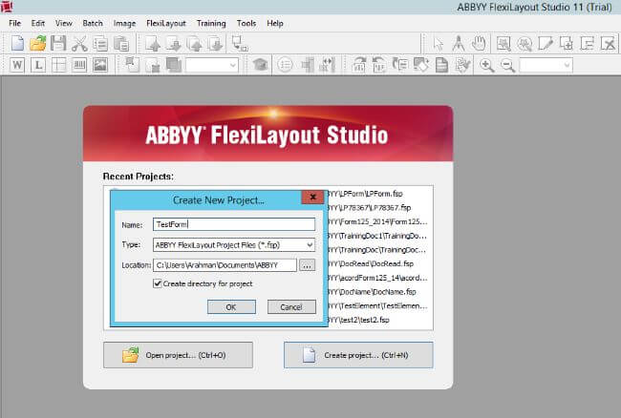Click the Open project (Ctrl+O) button
621x418 pixels.
tap(178, 355)
